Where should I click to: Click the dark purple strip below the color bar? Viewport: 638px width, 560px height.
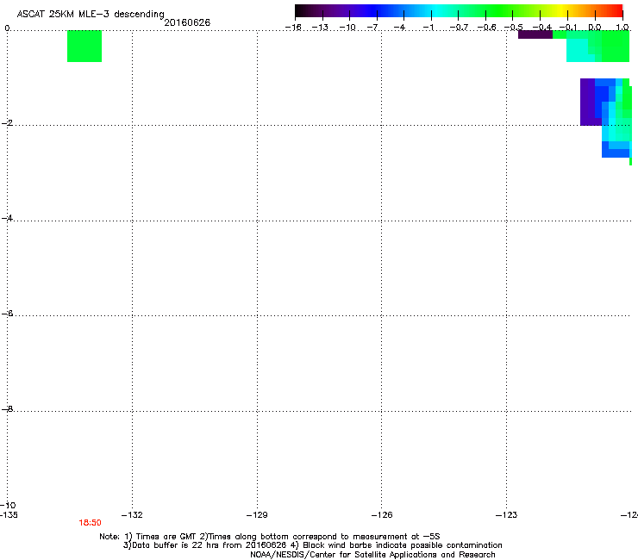(535, 34)
